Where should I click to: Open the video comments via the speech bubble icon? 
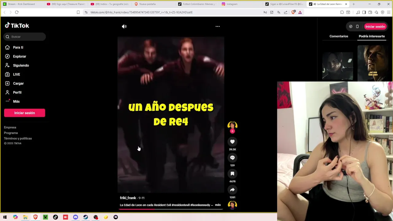click(232, 157)
